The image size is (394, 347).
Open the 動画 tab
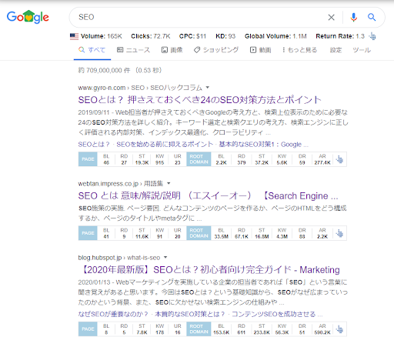coord(261,50)
